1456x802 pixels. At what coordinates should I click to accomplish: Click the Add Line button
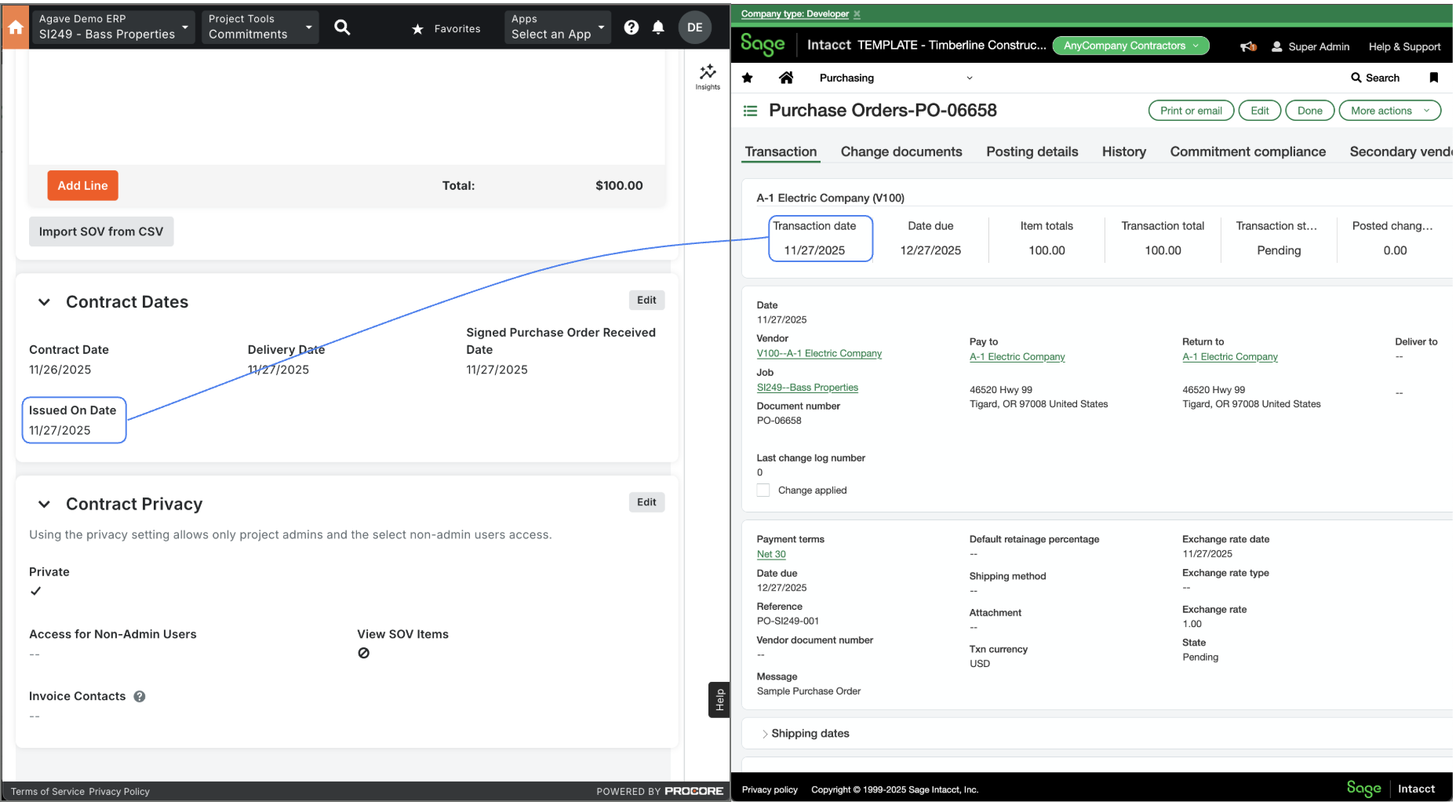(82, 185)
